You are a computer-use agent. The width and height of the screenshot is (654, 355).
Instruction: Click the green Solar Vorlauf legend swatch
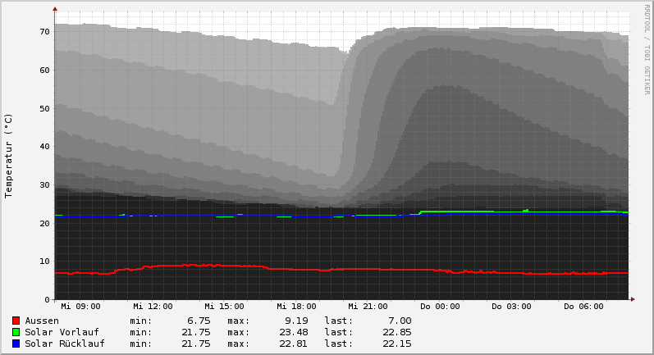[x=16, y=332]
